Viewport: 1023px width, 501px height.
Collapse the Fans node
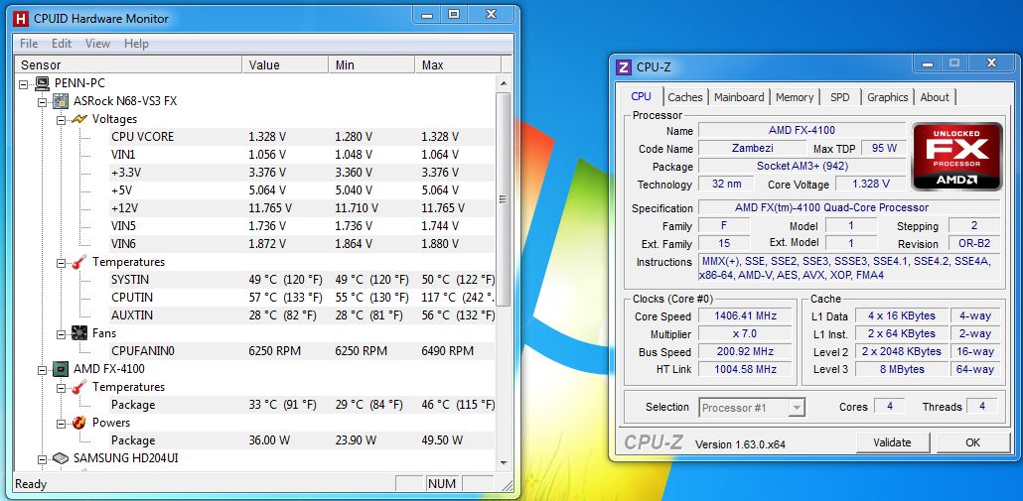click(61, 333)
